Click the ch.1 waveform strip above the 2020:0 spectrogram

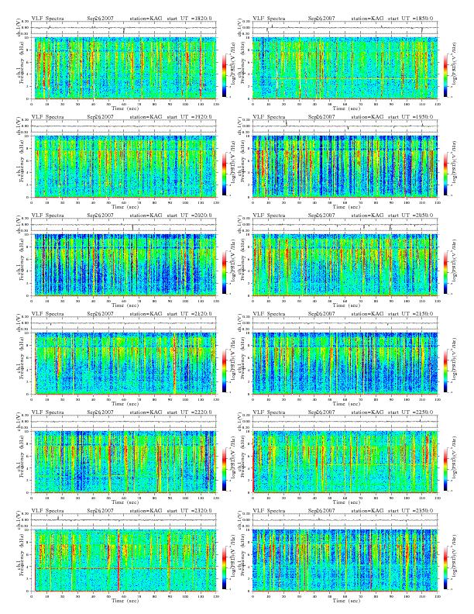(124, 225)
